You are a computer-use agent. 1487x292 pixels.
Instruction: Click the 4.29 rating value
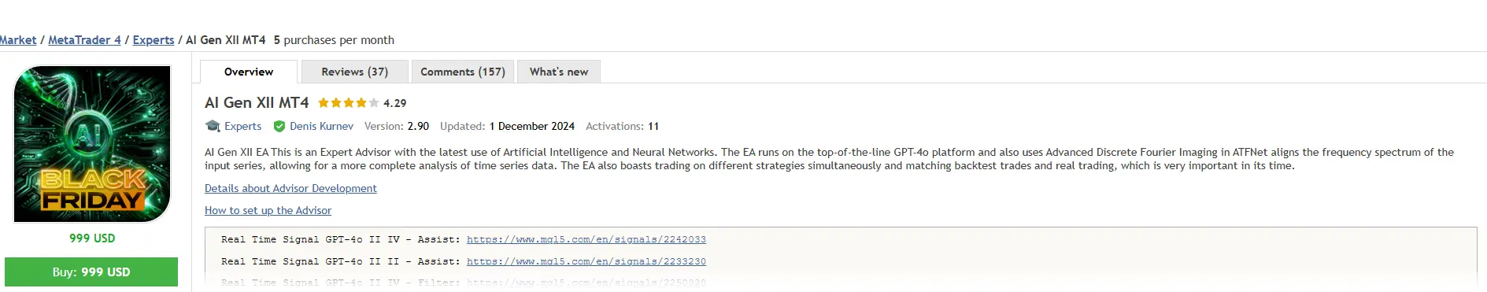tap(395, 103)
